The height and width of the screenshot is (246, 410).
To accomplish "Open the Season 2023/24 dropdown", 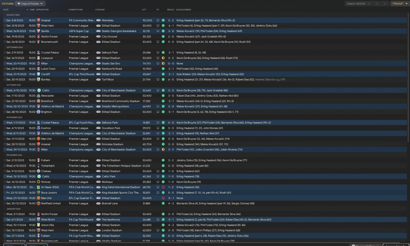I will pyautogui.click(x=358, y=4).
